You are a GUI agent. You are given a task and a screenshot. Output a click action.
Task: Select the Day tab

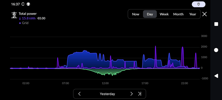pyautogui.click(x=150, y=14)
